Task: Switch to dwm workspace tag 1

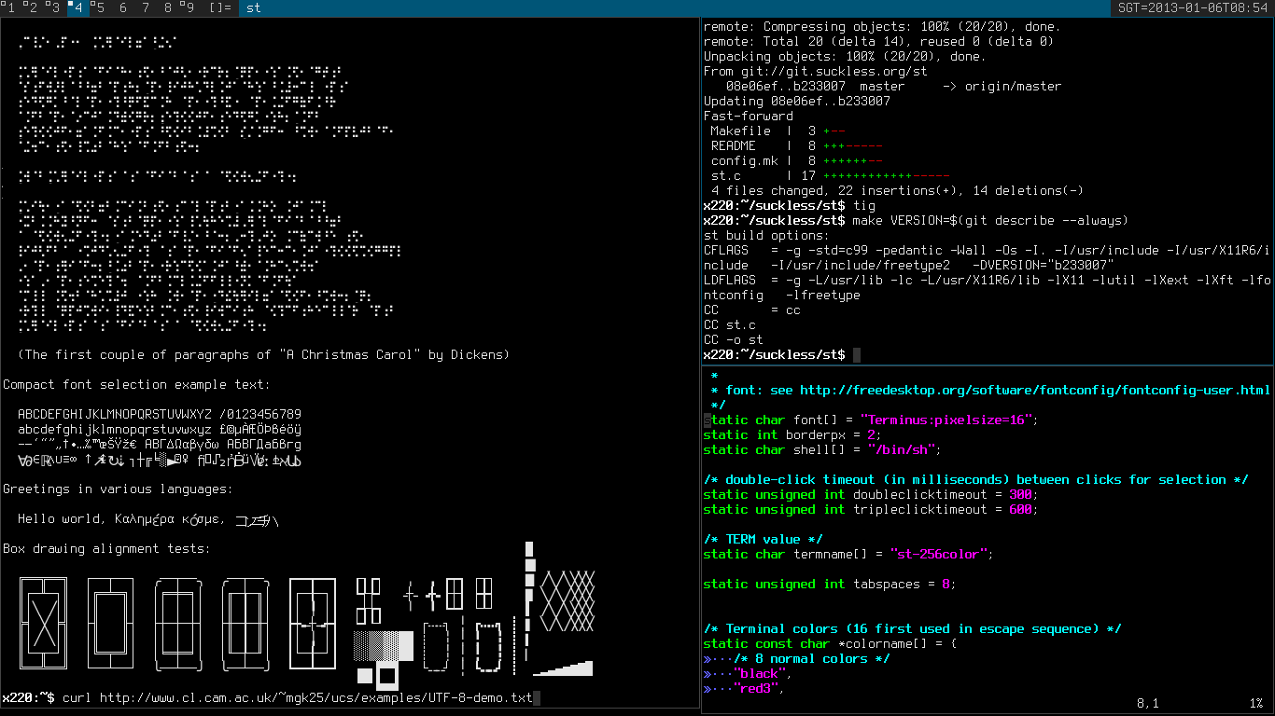Action: pos(11,7)
